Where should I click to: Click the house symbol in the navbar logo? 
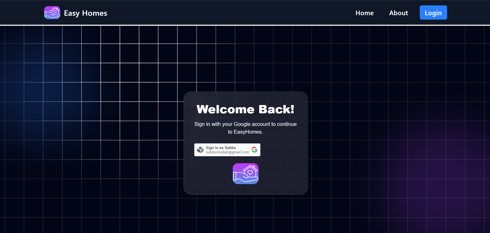pos(55,11)
